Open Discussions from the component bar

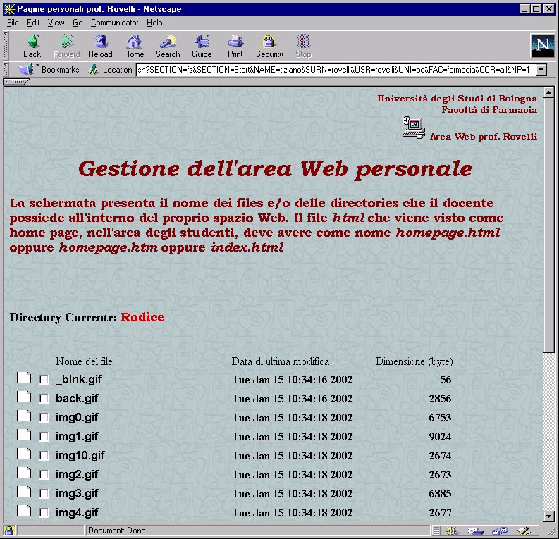coord(500,531)
